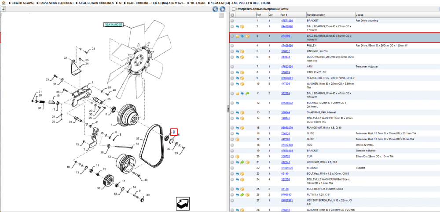The width and height of the screenshot is (440, 212).
Task: Open the HARVESTING EQUIPMENT breadcrumb
Action: [57, 3]
